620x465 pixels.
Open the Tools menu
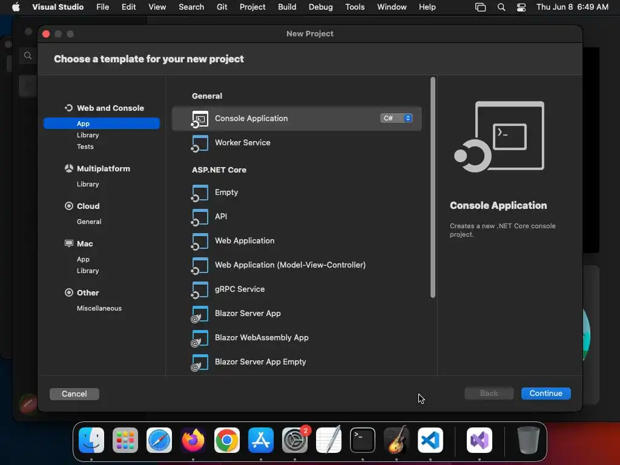pyautogui.click(x=355, y=7)
